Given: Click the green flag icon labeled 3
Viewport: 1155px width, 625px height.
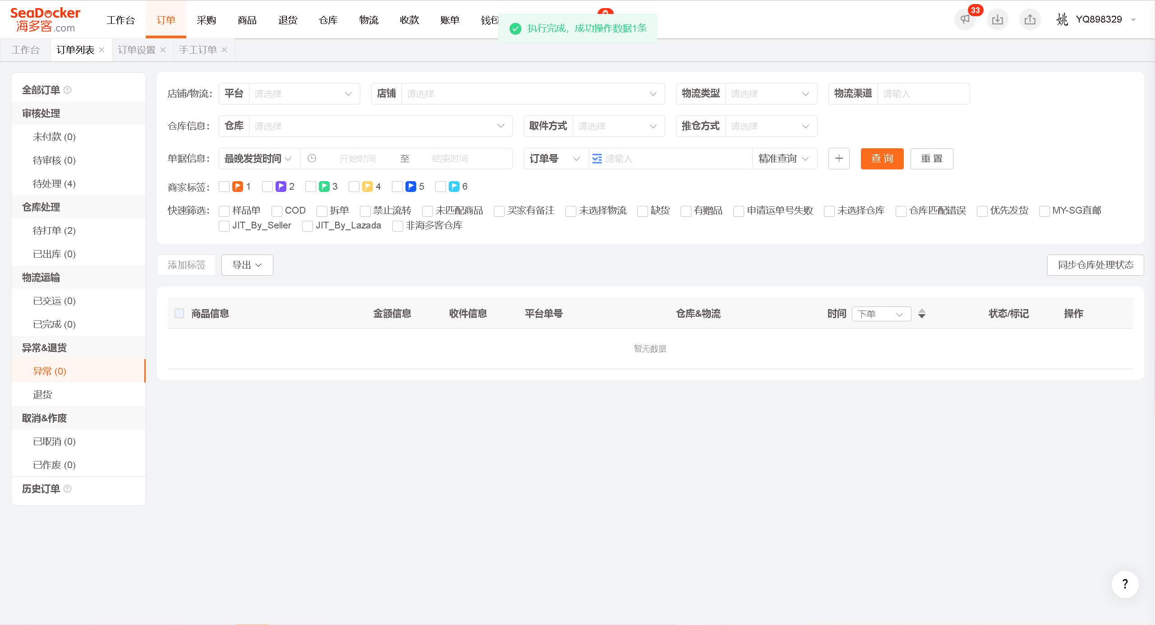Looking at the screenshot, I should (324, 187).
